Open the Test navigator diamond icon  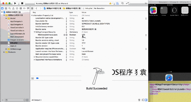point(17,8)
